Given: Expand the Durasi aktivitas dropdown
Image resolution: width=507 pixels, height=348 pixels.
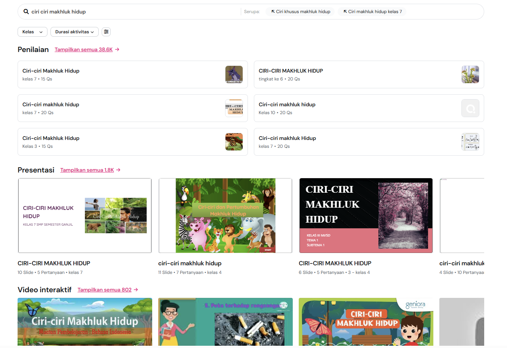Looking at the screenshot, I should tap(74, 32).
